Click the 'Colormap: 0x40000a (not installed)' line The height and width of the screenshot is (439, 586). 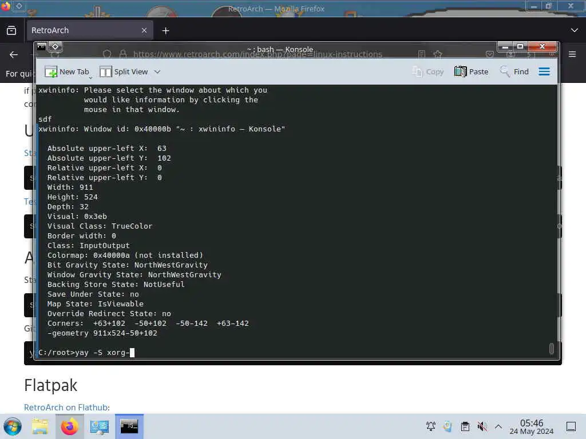[x=125, y=255]
